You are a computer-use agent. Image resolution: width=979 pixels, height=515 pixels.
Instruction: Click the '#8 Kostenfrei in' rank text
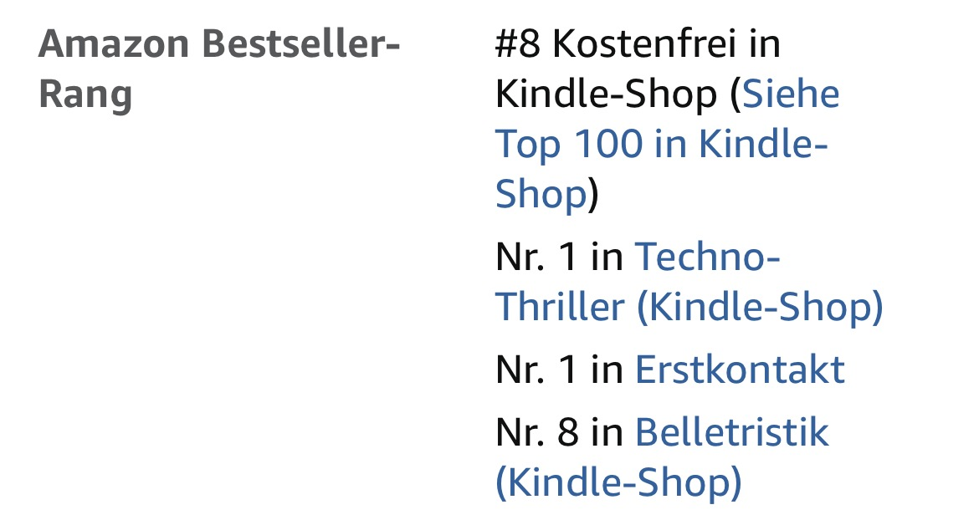point(638,44)
